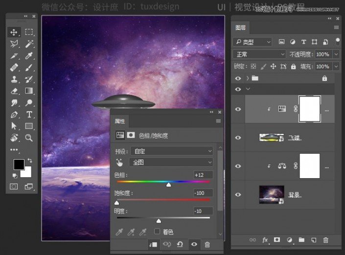The width and height of the screenshot is (345, 255).
Task: Click the 明度 lightness slider handle
Action: point(159,221)
